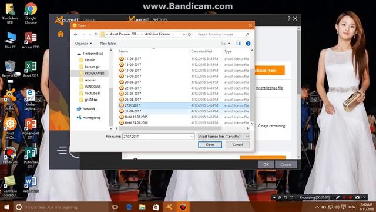
Task: Click Avast taskbar icon
Action: click(169, 207)
